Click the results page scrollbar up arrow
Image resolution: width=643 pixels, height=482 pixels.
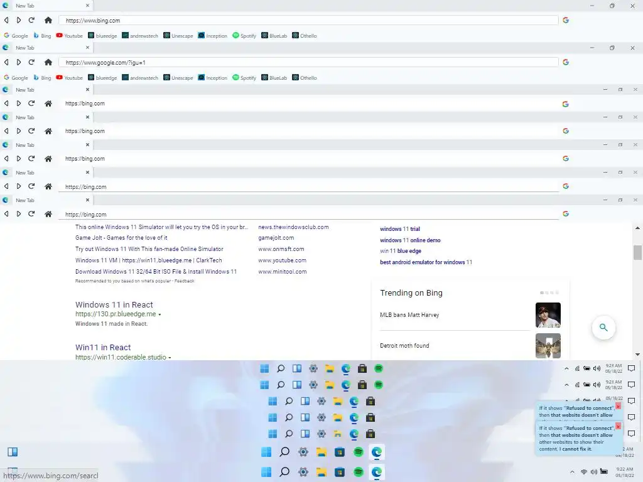pos(637,228)
